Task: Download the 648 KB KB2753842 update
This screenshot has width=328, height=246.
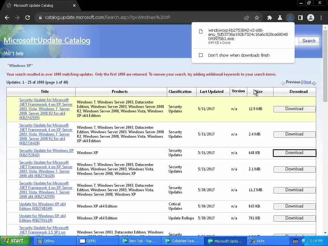Action: pos(294,153)
